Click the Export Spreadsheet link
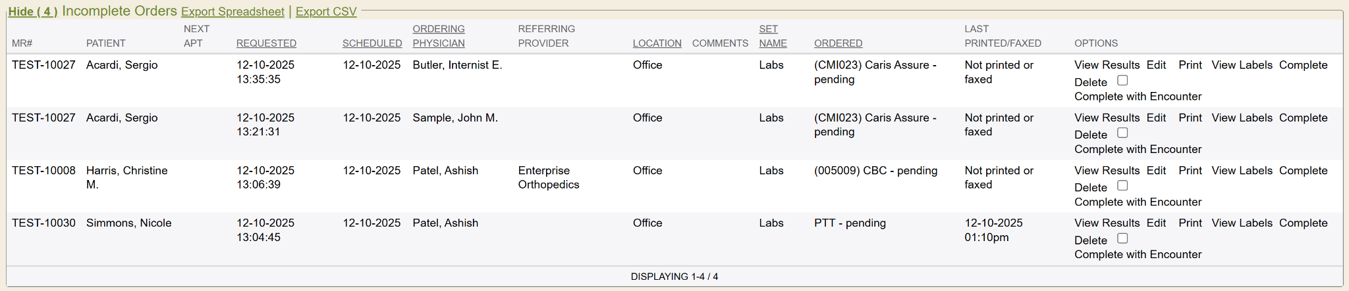Viewport: 1349px width, 291px height. [x=233, y=12]
